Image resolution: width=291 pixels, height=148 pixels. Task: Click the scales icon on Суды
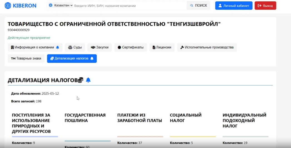[70, 47]
